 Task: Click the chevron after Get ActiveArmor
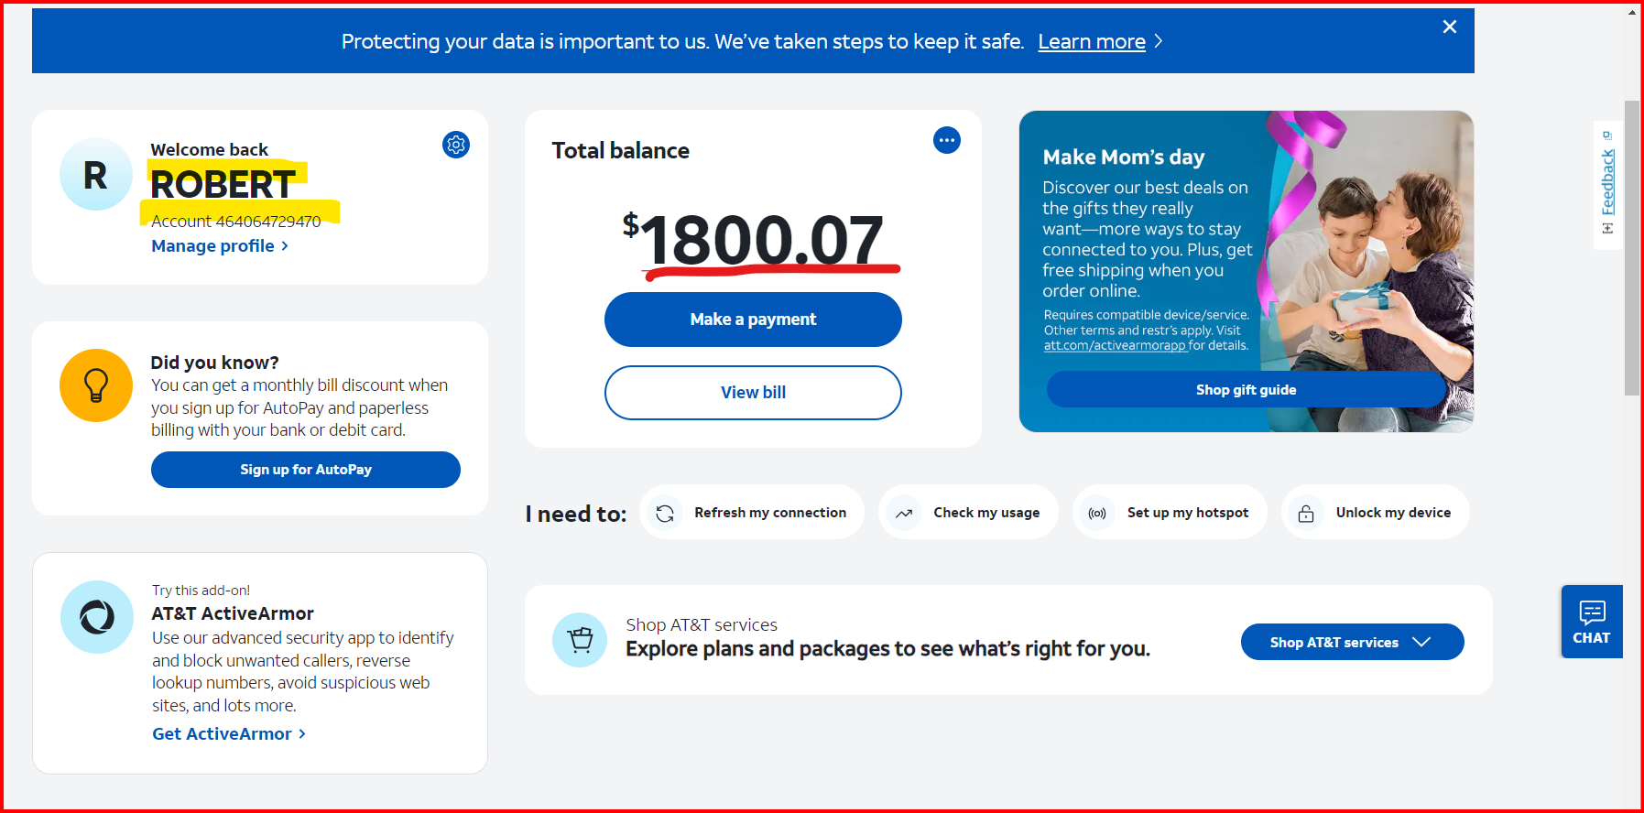302,734
